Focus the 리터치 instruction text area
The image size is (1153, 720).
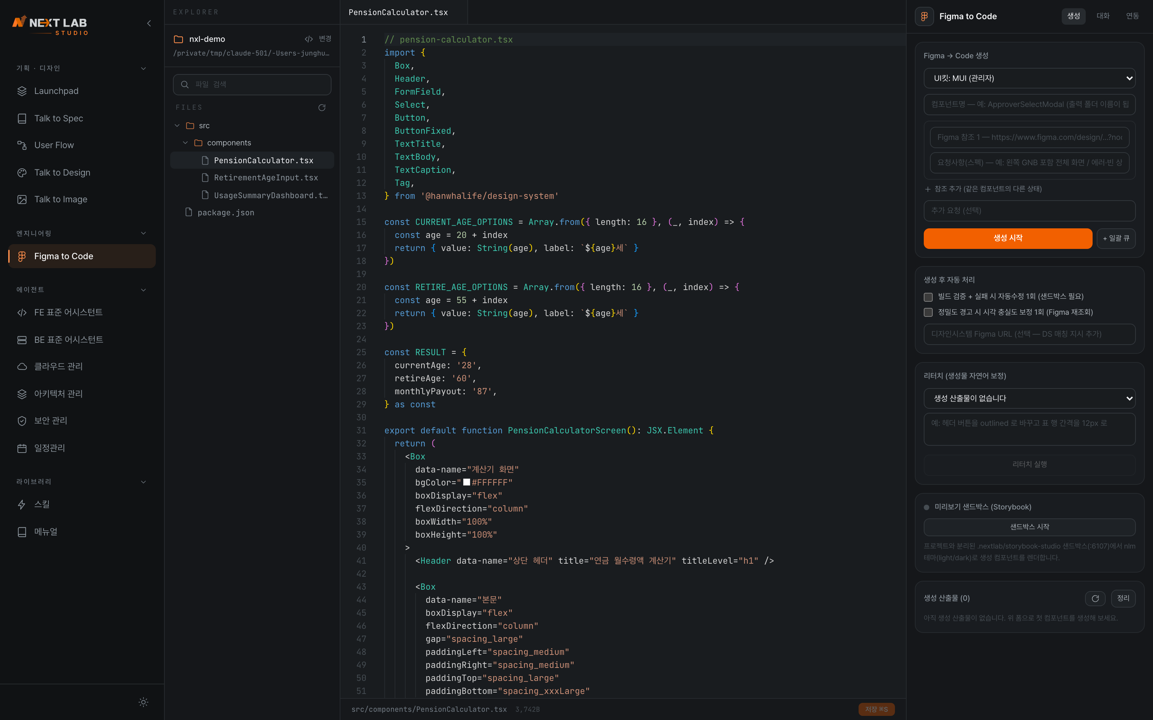tap(1029, 429)
